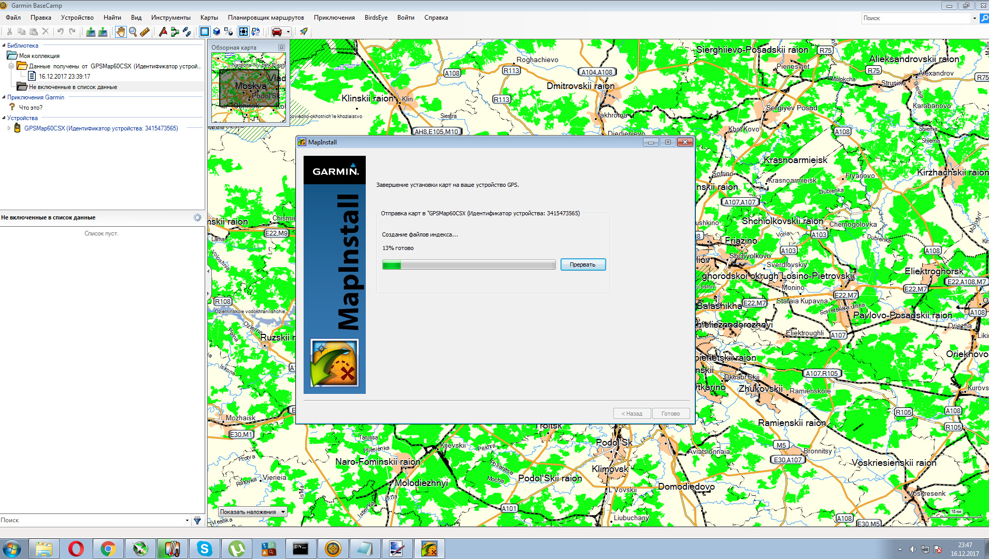Viewport: 989px width, 559px height.
Task: Open the Планировщик маршрутов menu
Action: [x=266, y=18]
